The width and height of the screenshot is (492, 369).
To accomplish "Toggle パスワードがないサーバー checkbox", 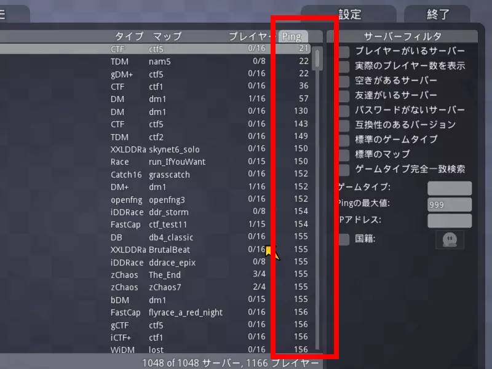I will [x=344, y=111].
